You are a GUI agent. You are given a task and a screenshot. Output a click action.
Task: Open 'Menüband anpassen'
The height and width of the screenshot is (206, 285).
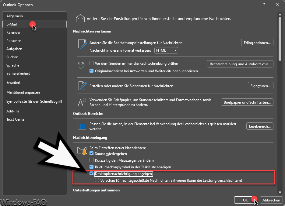pyautogui.click(x=34, y=92)
